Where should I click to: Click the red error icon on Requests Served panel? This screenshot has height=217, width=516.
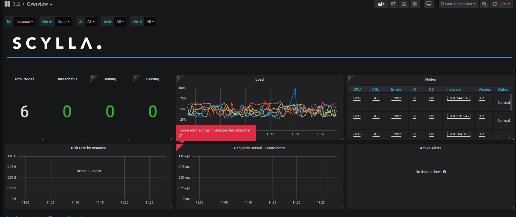pyautogui.click(x=178, y=146)
